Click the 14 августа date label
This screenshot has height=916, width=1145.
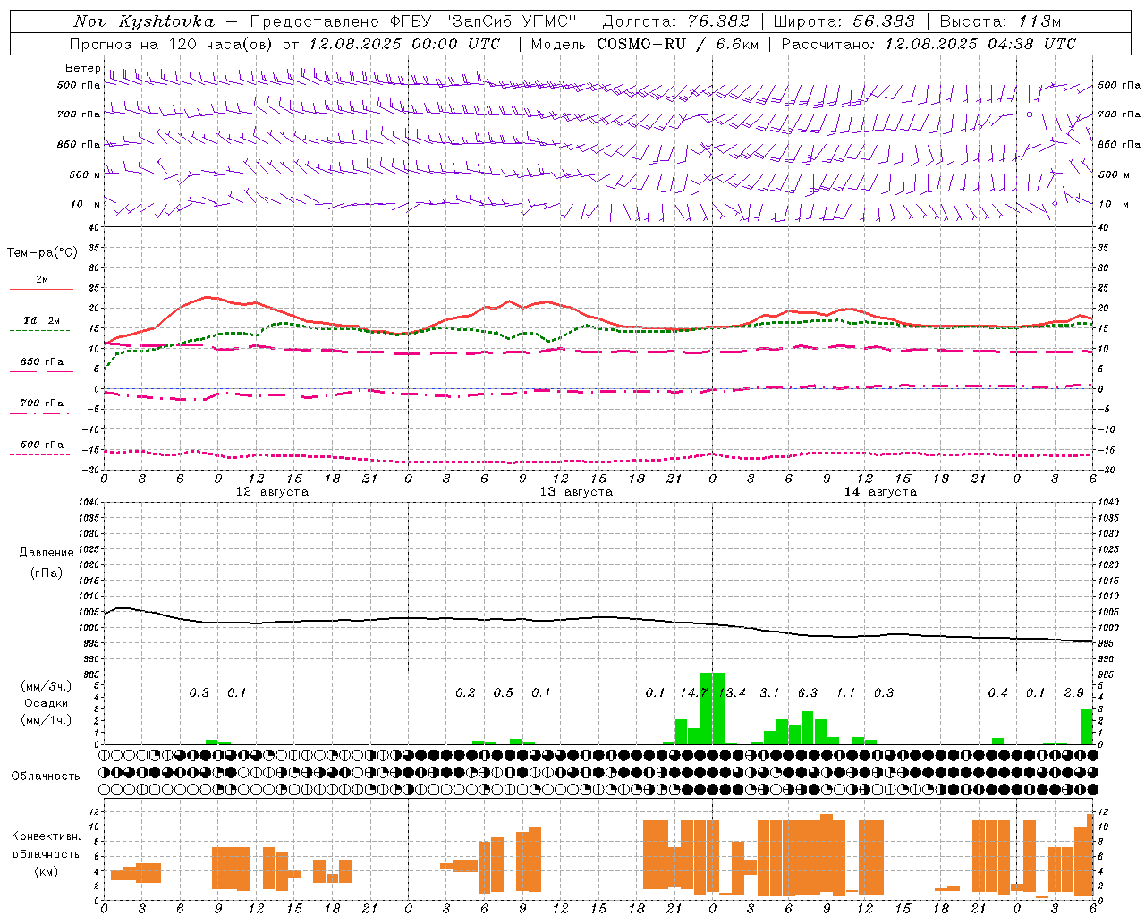pyautogui.click(x=880, y=492)
